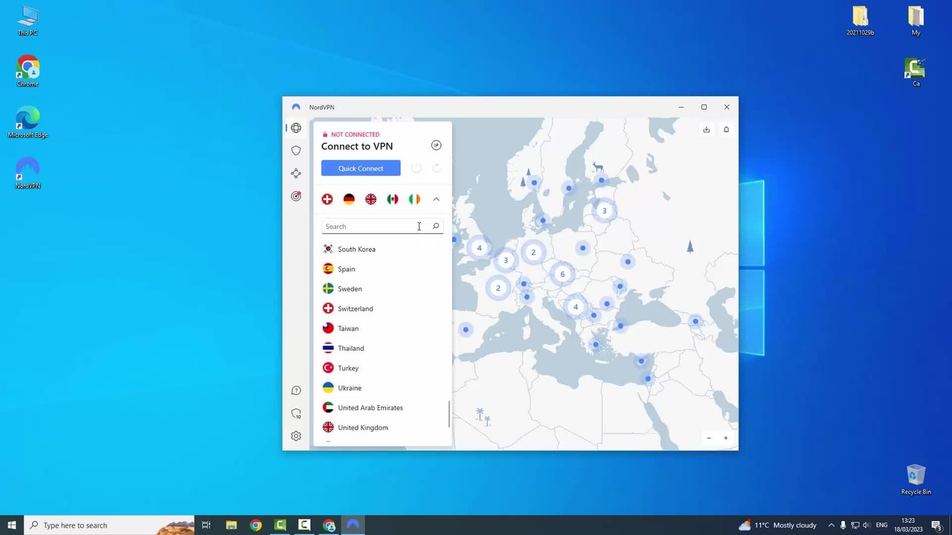952x535 pixels.
Task: Open NordVPN settings gear icon
Action: click(296, 436)
